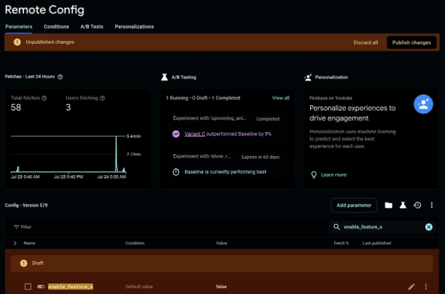Clear the enable_feature_x search text
The image size is (445, 294).
[429, 227]
